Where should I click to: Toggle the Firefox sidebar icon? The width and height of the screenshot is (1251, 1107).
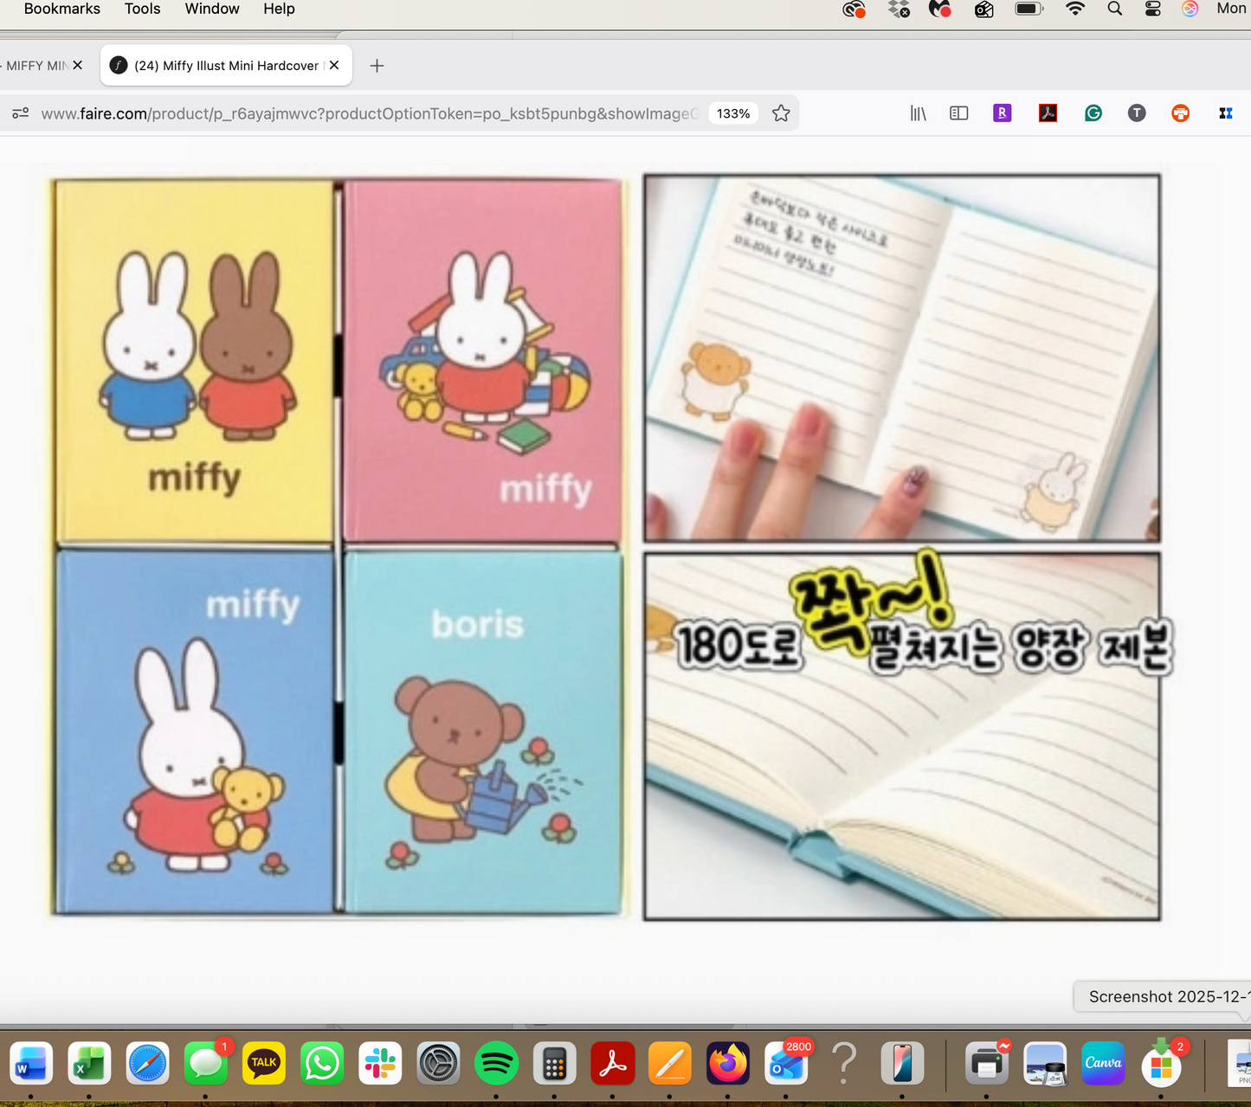pos(959,113)
